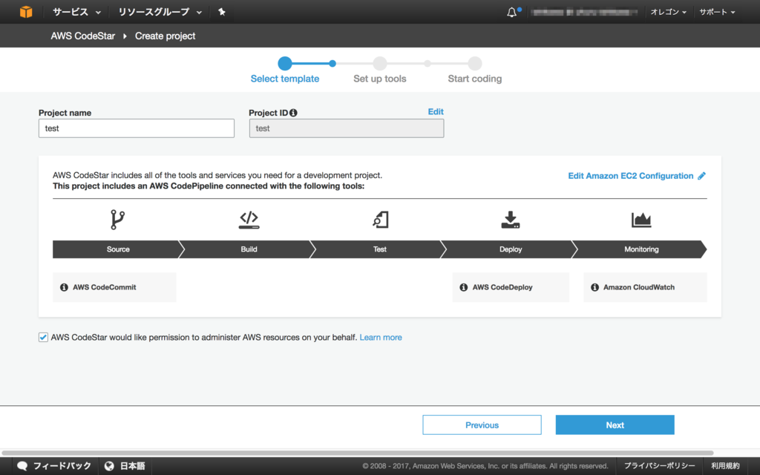This screenshot has height=475, width=760.
Task: Open 利用規約 terms of use link
Action: click(x=726, y=466)
